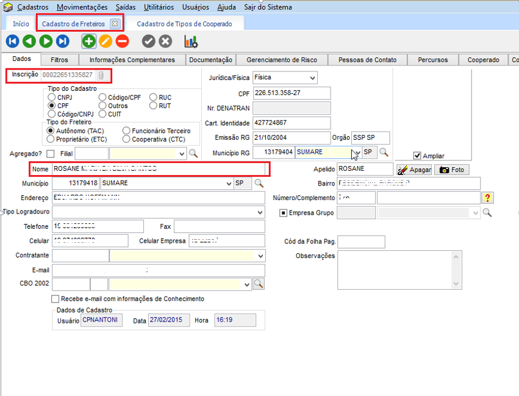The height and width of the screenshot is (396, 519).
Task: Click Sair do Sistema menu
Action: click(268, 7)
